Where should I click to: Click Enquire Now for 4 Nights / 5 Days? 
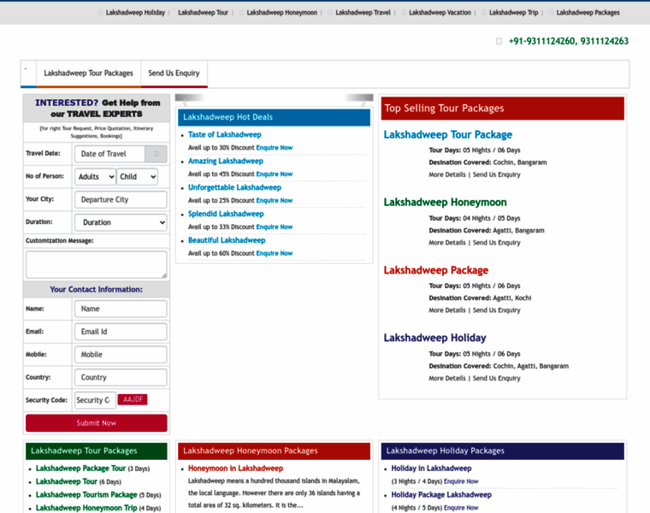click(x=461, y=508)
